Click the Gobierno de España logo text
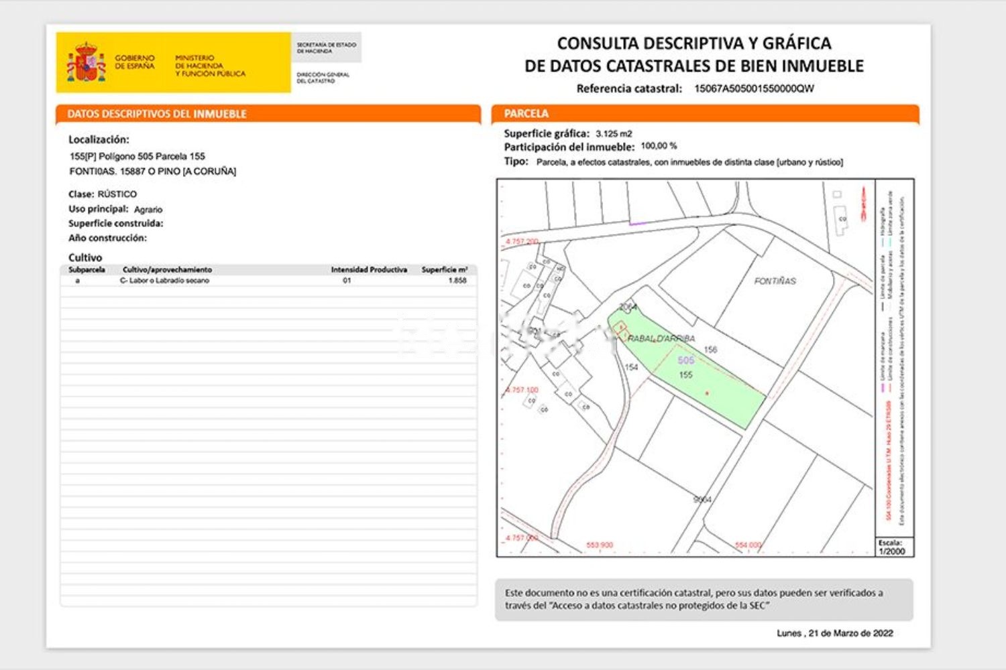This screenshot has width=1006, height=670. 134,62
